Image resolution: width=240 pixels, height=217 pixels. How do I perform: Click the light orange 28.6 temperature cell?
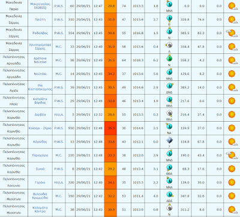[x=110, y=114]
